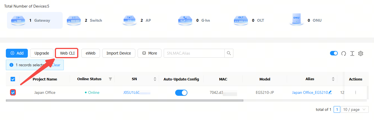Uncheck the Japan Office row checkbox
The image size is (374, 120).
(x=13, y=92)
